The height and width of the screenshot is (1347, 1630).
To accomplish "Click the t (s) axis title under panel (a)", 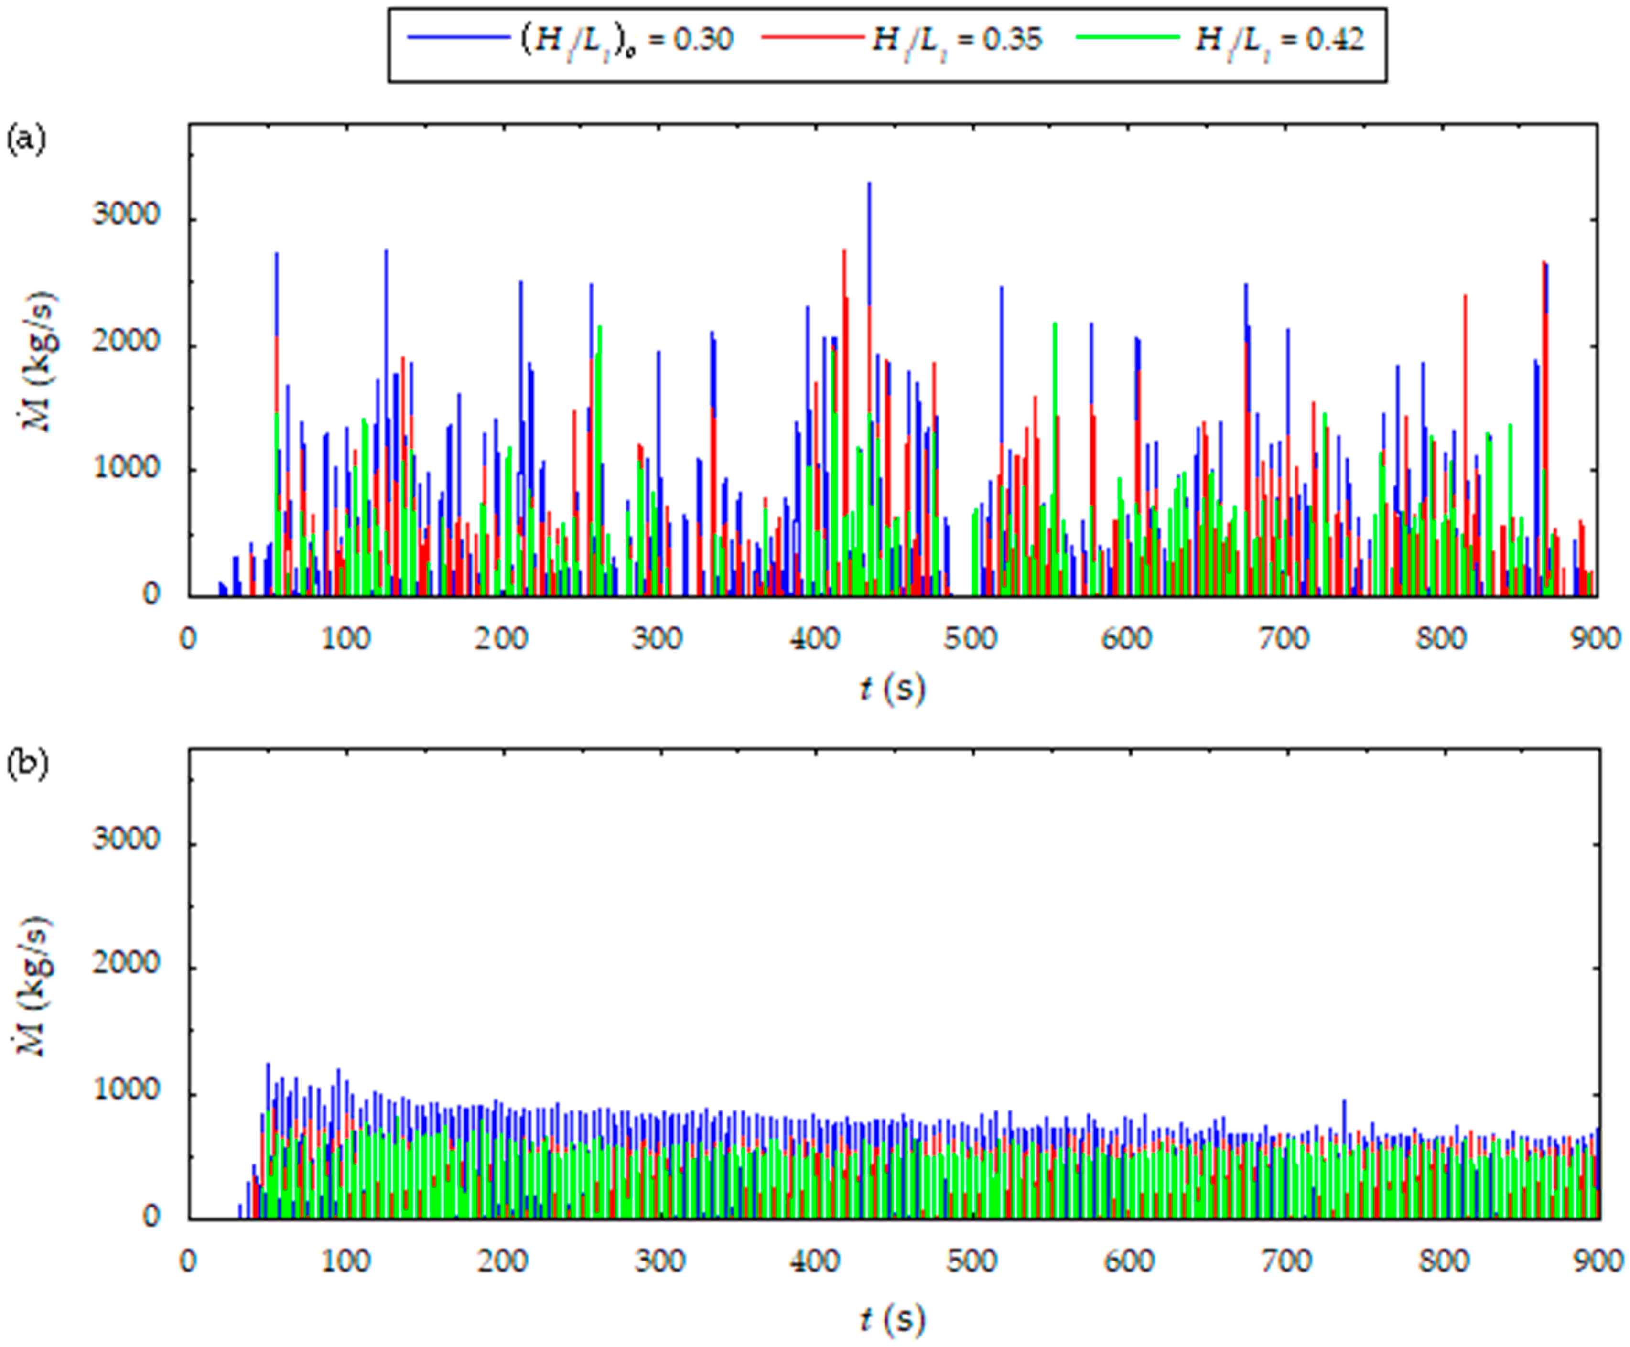I will [x=893, y=689].
